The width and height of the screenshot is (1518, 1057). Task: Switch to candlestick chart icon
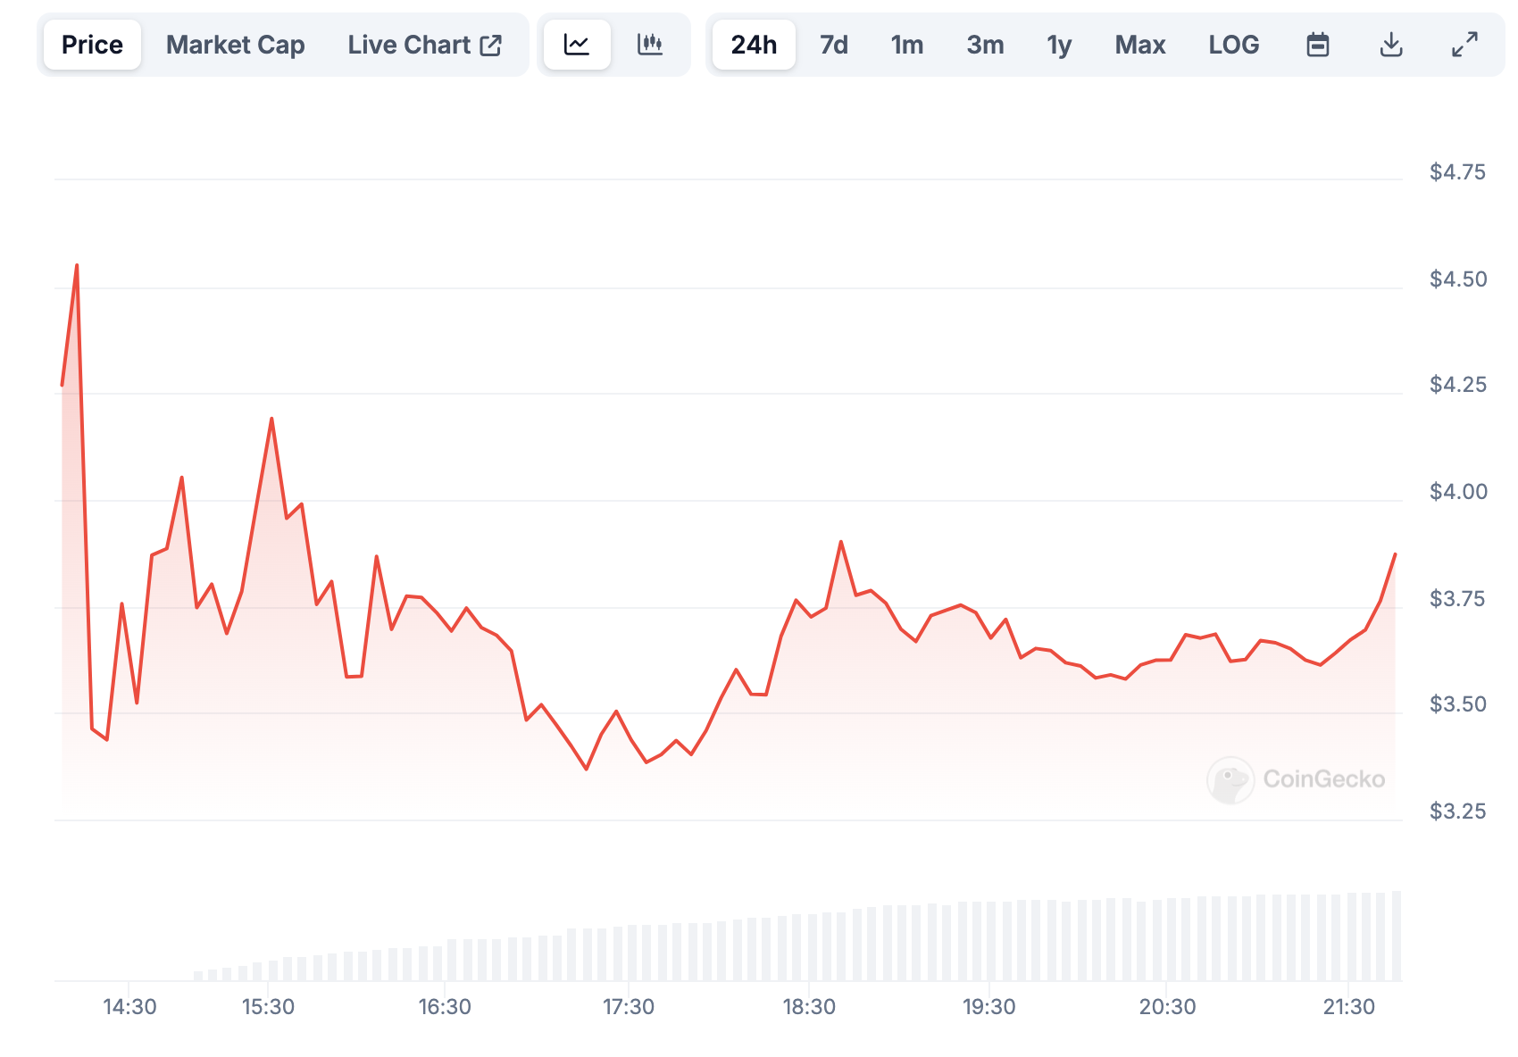(650, 45)
